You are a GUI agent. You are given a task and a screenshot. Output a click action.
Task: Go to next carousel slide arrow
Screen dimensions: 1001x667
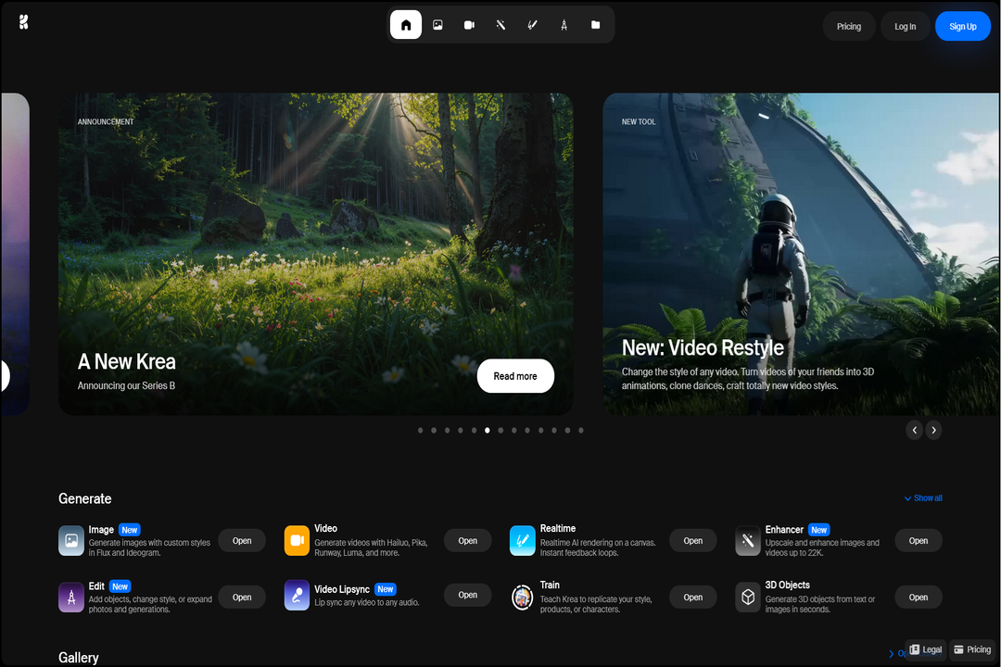pyautogui.click(x=933, y=430)
